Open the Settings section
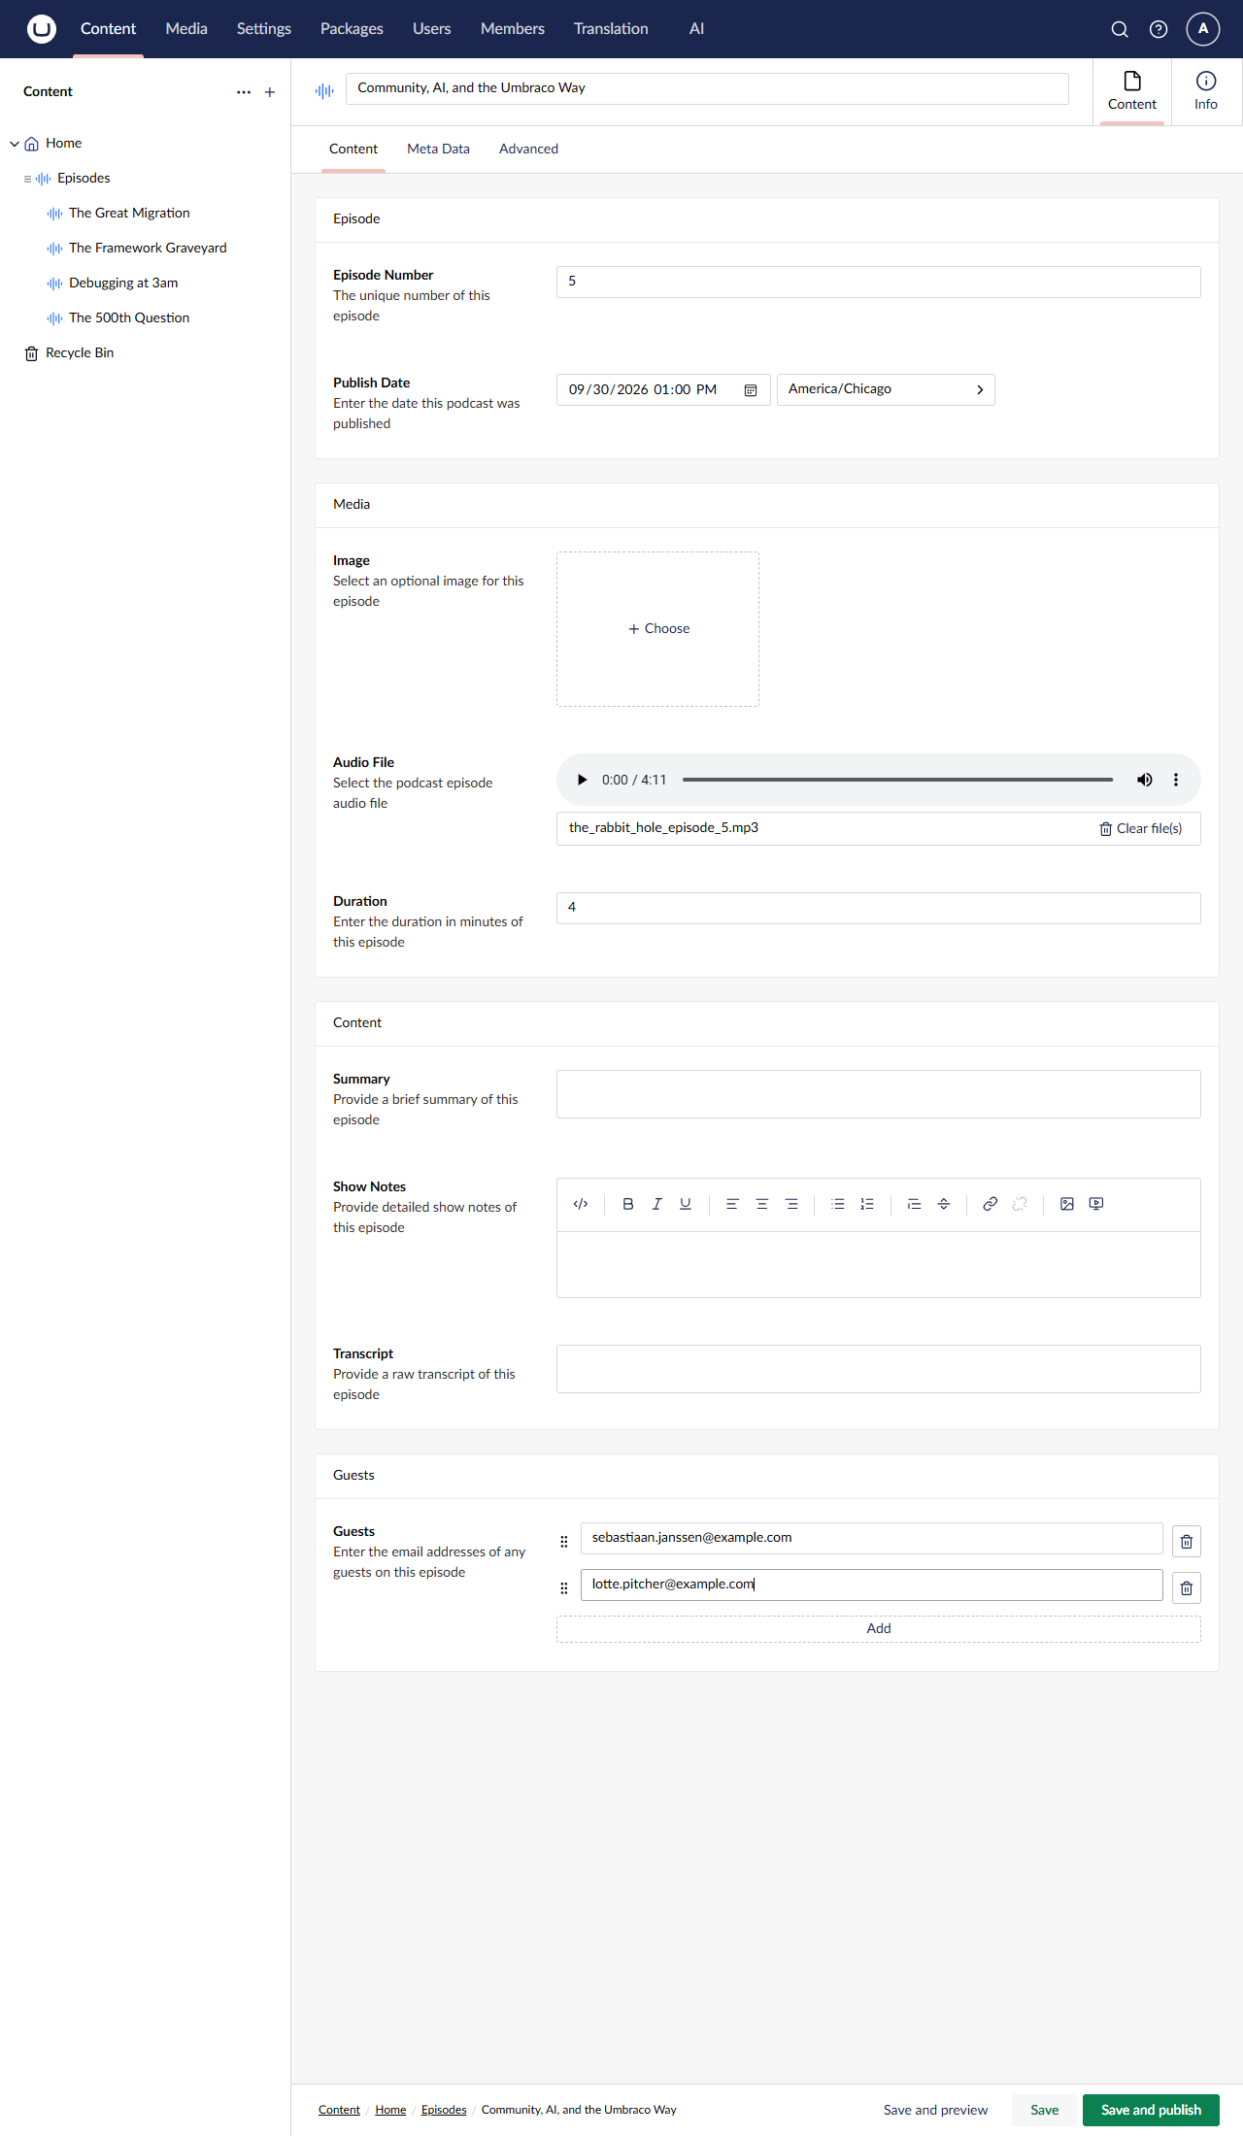The height and width of the screenshot is (2136, 1243). tap(264, 29)
